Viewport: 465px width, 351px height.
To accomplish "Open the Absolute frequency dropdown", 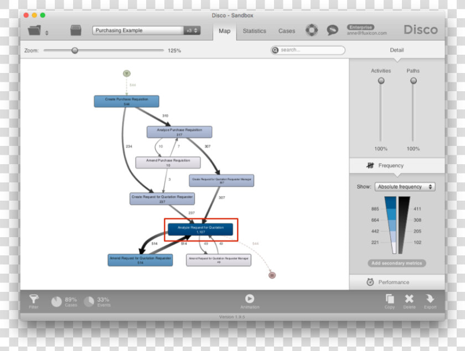I will [x=405, y=187].
